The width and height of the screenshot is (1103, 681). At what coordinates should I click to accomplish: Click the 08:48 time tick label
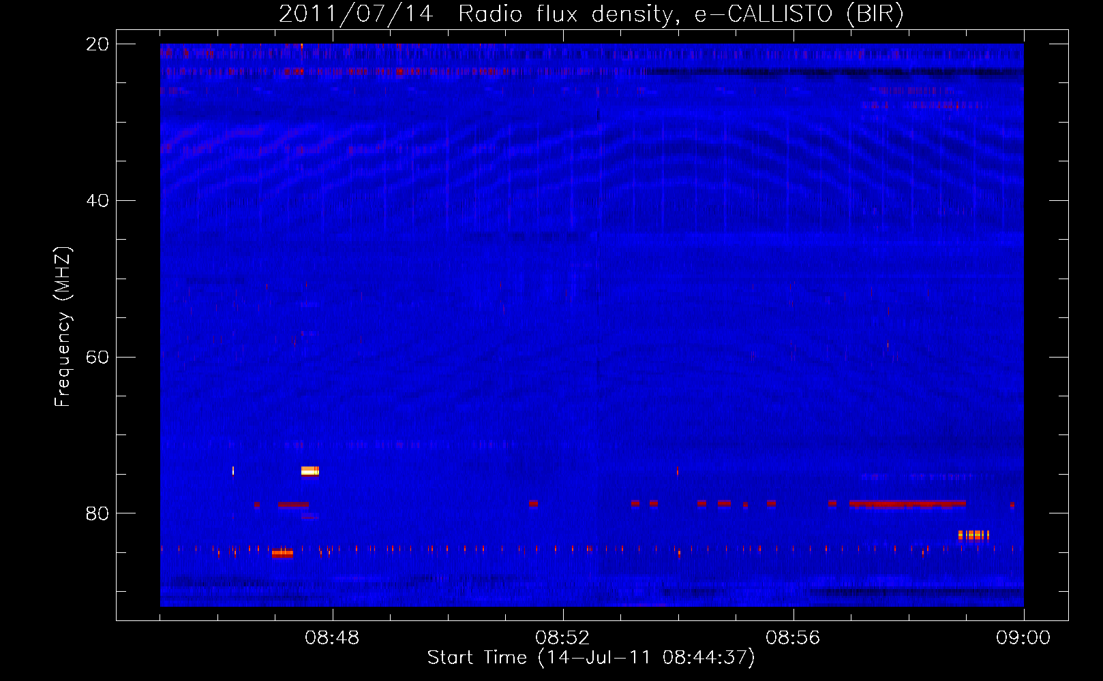332,638
